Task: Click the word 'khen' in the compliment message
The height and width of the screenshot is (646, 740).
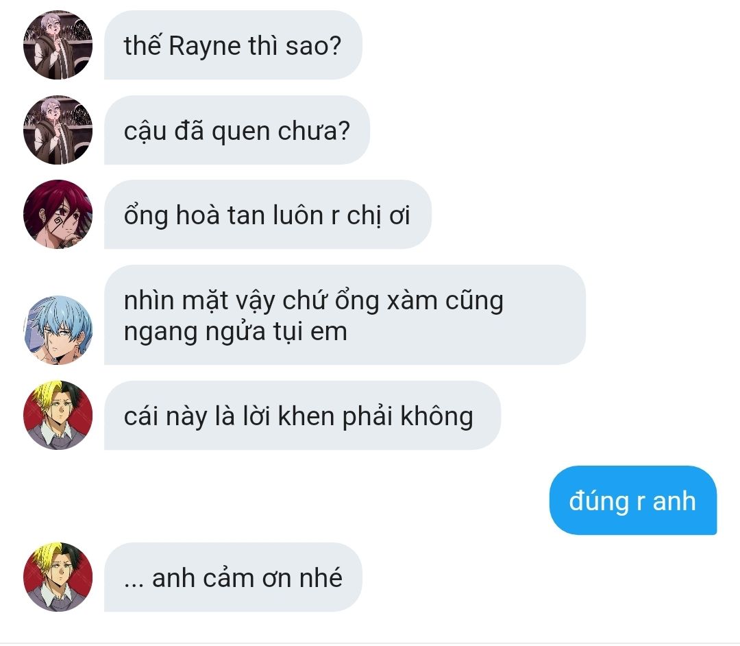Action: point(306,416)
